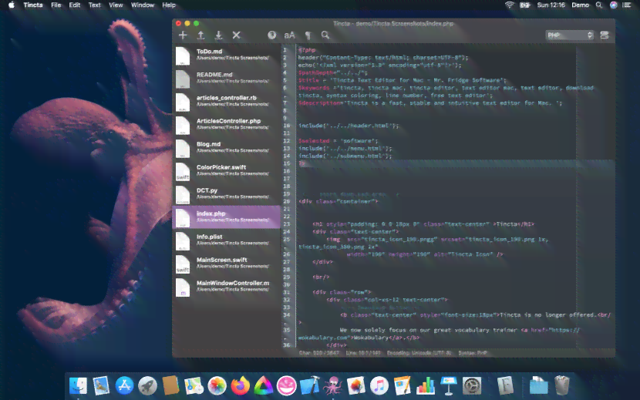The width and height of the screenshot is (640, 400).
Task: Open the View menu
Action: (116, 5)
